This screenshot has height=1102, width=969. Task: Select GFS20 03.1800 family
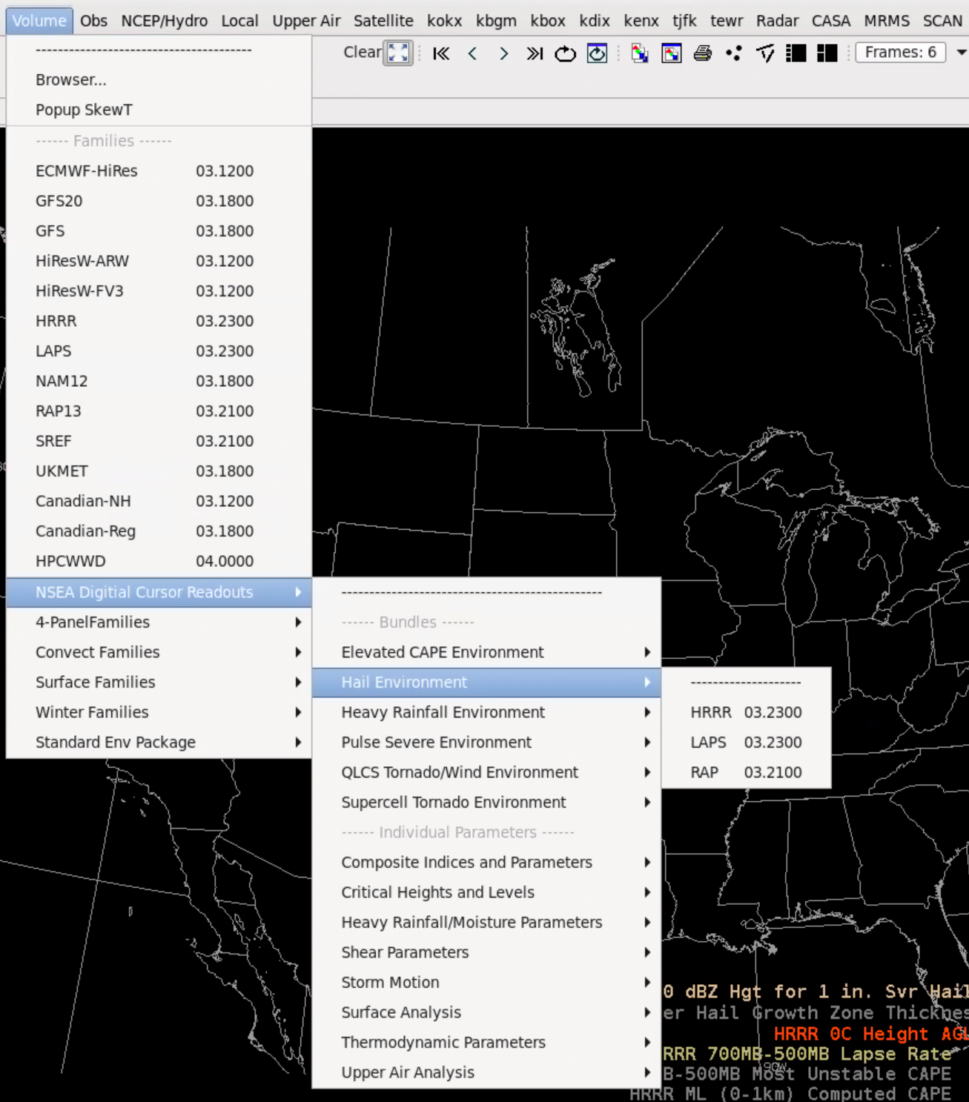pyautogui.click(x=159, y=201)
